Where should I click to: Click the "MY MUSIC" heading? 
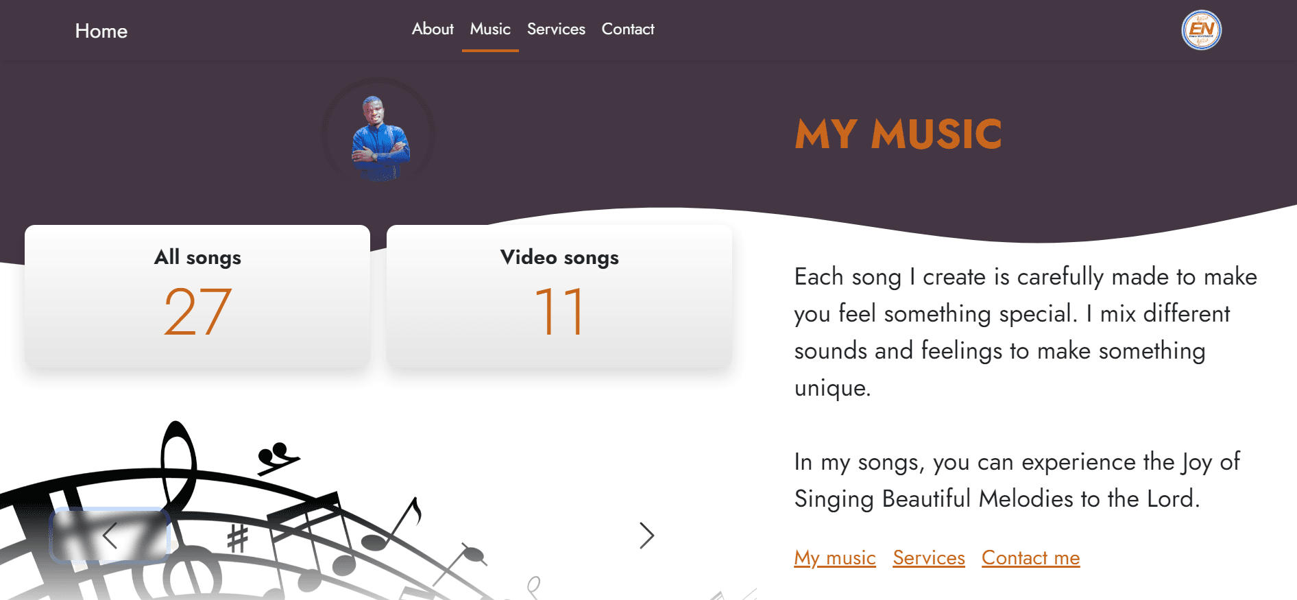898,134
